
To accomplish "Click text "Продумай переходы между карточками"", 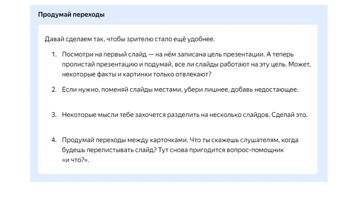I will pos(125,140).
